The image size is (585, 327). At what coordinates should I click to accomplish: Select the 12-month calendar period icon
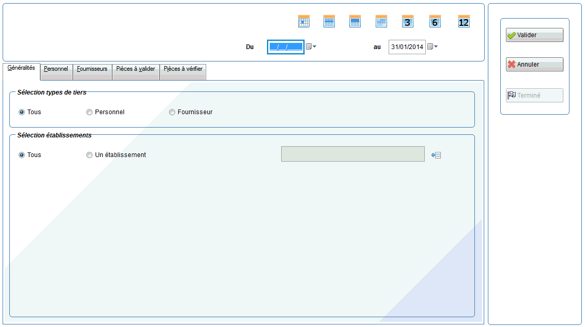coord(464,22)
